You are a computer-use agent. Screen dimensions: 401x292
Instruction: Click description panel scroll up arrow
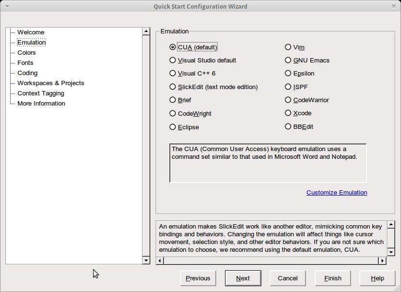[x=391, y=226]
